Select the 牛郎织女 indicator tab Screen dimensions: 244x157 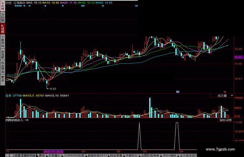[132, 155]
